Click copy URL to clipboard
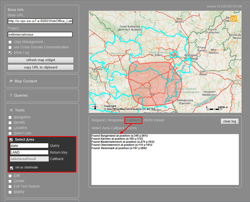The image size is (250, 202). pos(40,67)
